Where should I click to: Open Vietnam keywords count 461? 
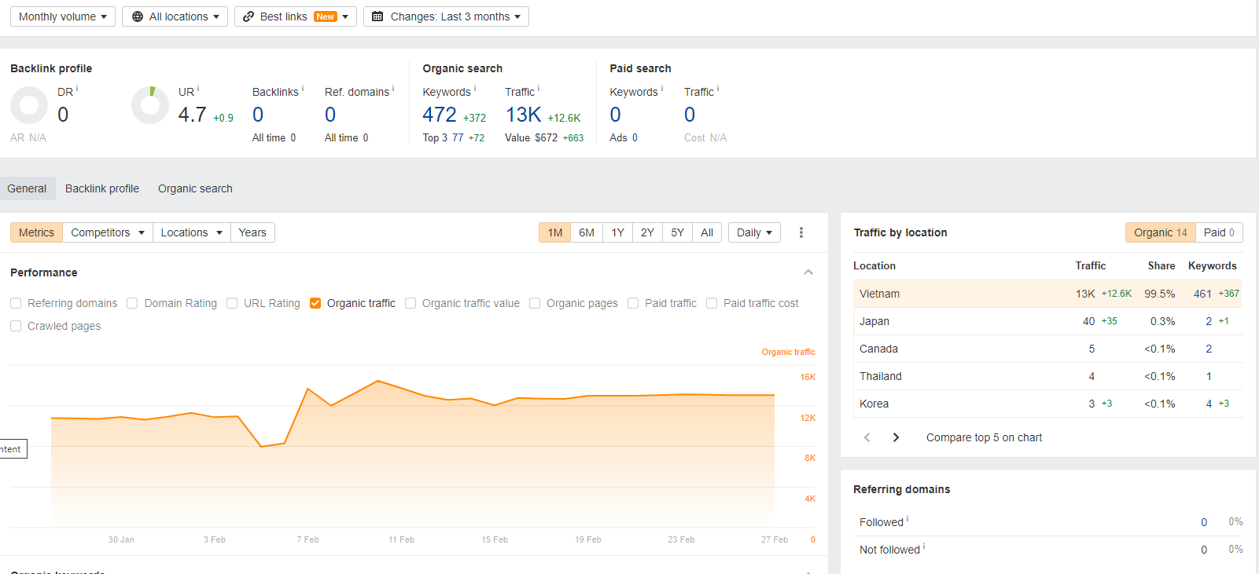[x=1202, y=294]
